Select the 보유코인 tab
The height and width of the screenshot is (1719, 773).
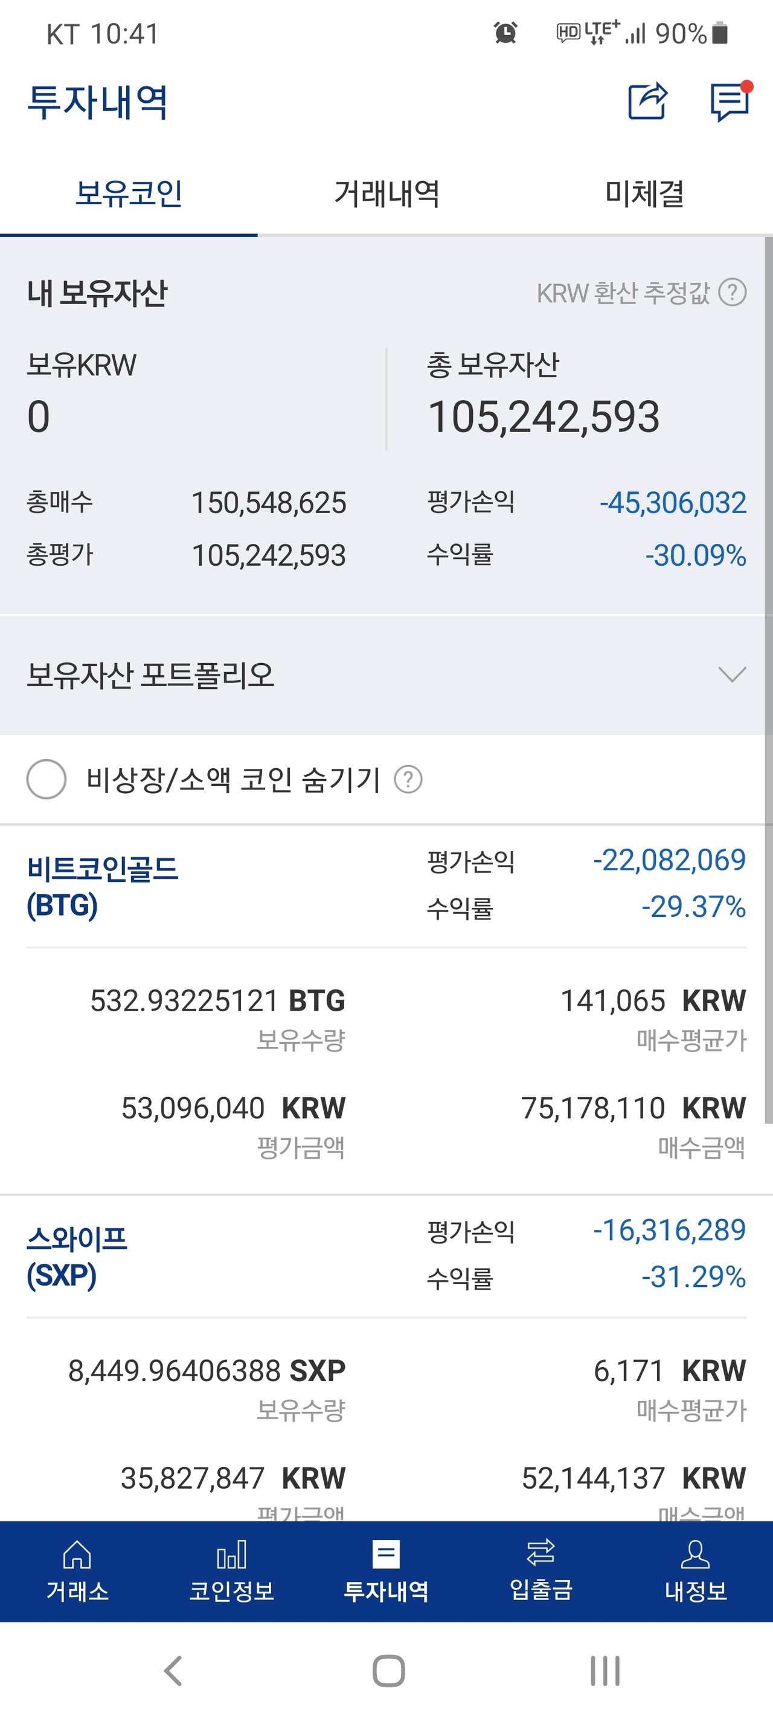click(x=129, y=193)
